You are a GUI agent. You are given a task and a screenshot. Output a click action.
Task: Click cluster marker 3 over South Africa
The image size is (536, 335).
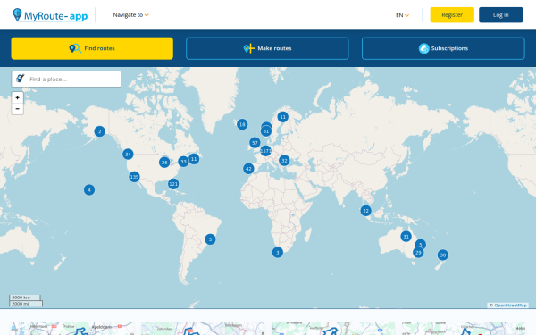pos(278,253)
